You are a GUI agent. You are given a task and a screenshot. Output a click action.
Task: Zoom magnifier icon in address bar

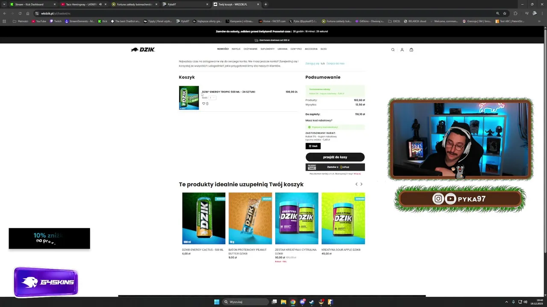click(497, 13)
